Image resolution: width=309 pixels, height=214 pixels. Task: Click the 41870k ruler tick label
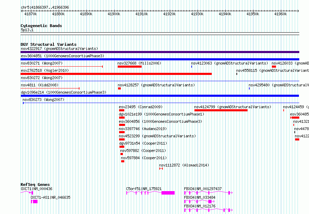pos(31,14)
